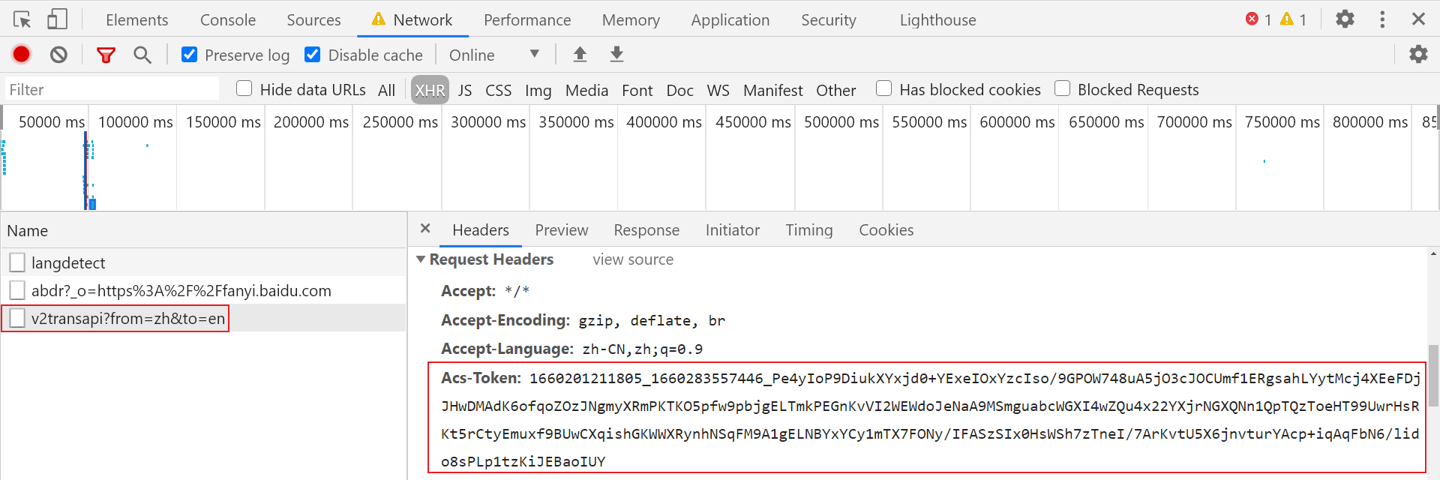Open the DevTools three-dot menu
The width and height of the screenshot is (1440, 480).
click(x=1382, y=19)
